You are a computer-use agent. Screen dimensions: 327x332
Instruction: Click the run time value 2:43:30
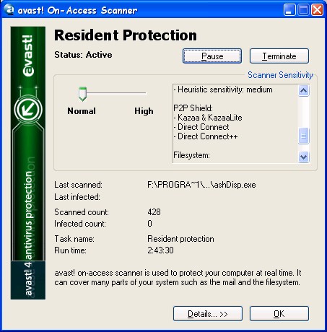(x=160, y=250)
